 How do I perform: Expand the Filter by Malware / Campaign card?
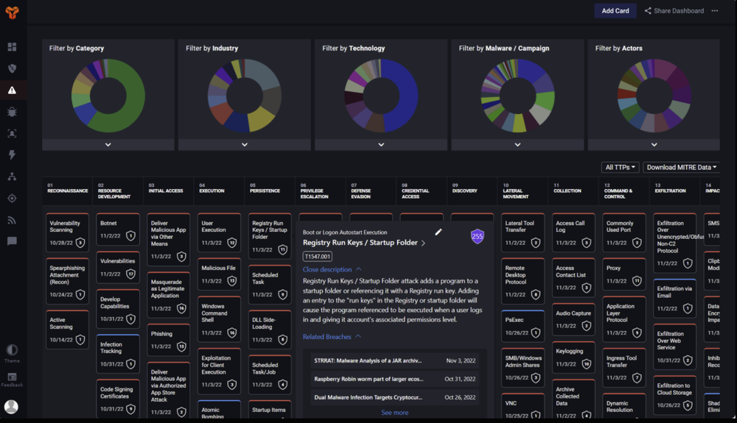click(x=517, y=145)
